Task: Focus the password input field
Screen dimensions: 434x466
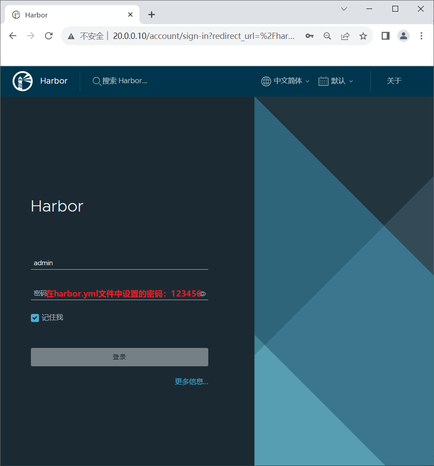Action: click(x=120, y=294)
